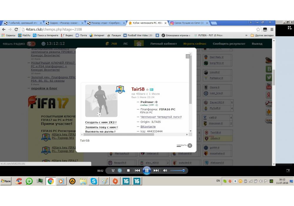Toggle repeat mode in the media player

pos(120,171)
